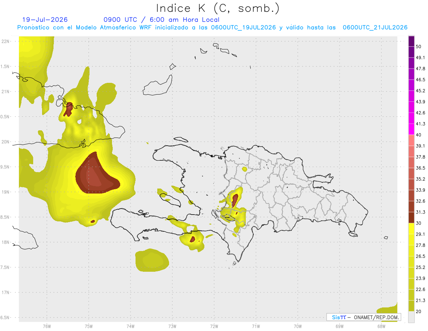This screenshot has width=428, height=331.
Task: Pick the colorbar segment between 39.1 and 40
Action: [x=411, y=140]
